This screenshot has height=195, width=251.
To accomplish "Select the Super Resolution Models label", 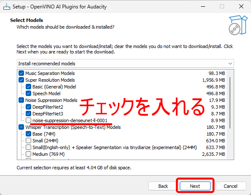I will point(50,80).
